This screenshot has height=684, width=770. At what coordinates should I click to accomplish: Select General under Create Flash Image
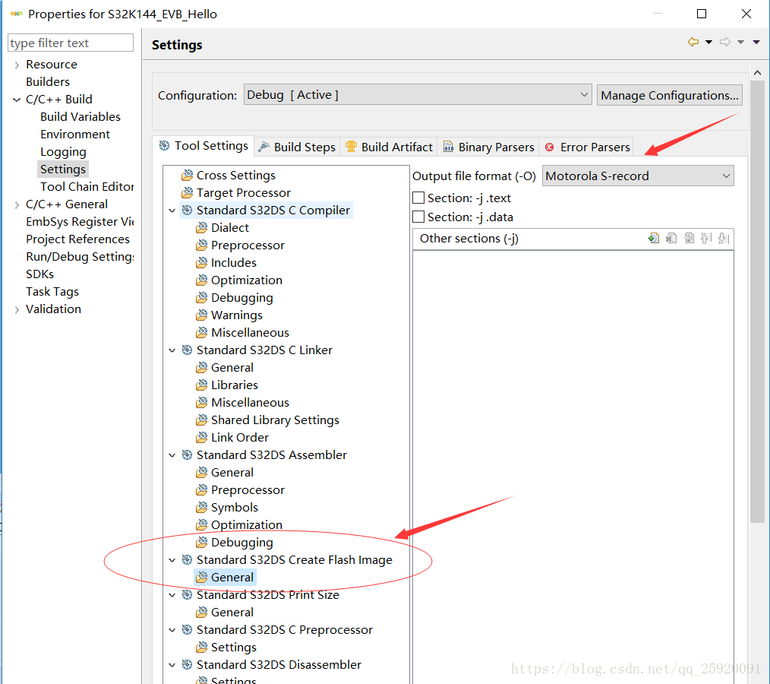[232, 578]
